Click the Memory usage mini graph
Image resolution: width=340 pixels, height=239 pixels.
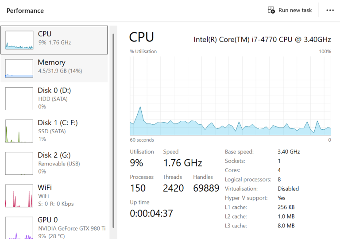tap(19, 68)
